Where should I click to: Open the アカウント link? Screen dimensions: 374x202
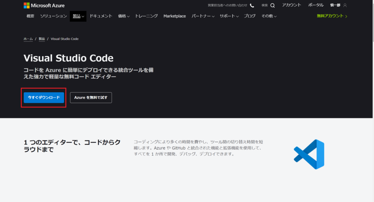coord(291,5)
